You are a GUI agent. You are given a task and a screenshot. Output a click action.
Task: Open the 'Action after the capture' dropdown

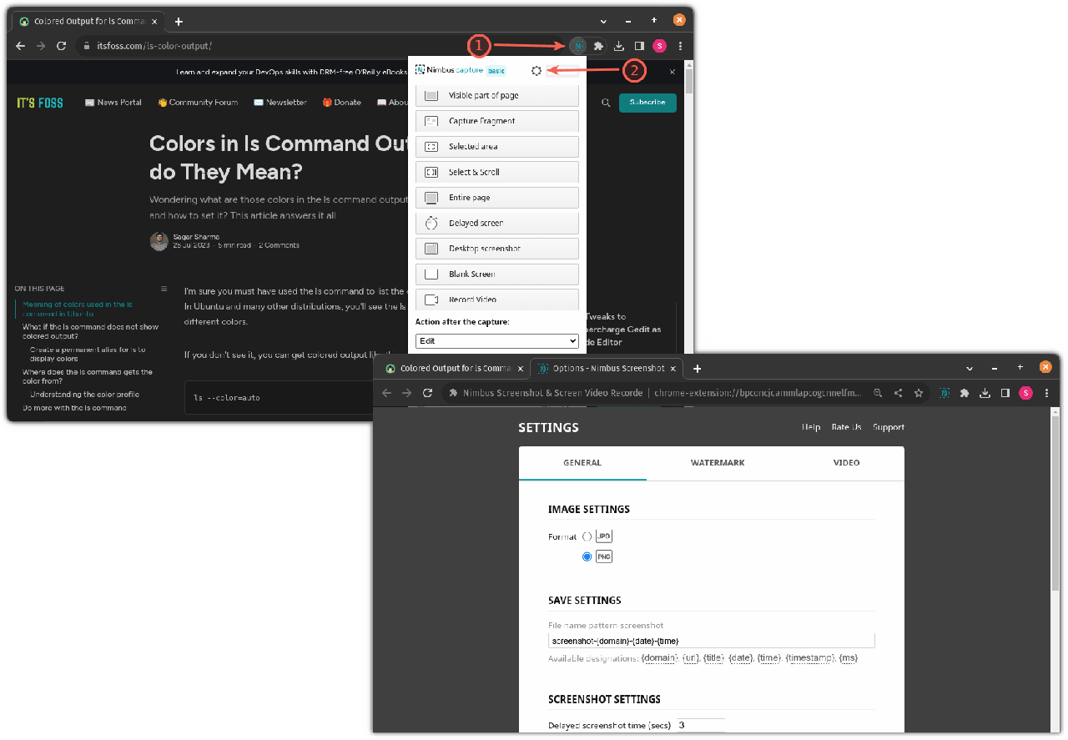[x=496, y=341]
